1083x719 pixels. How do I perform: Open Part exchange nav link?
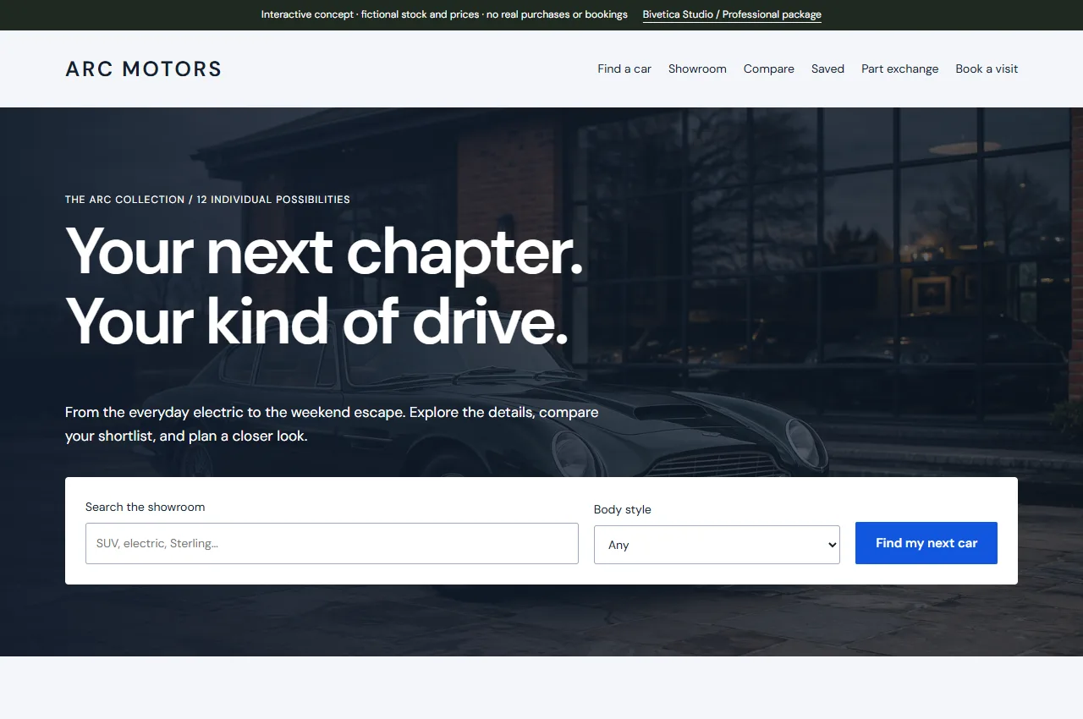coord(900,69)
